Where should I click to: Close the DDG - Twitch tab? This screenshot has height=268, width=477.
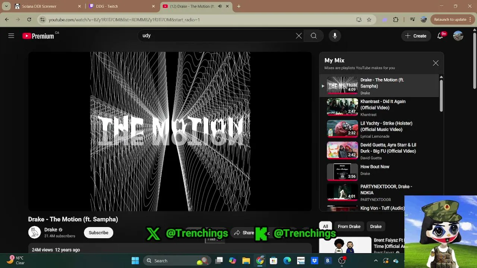pyautogui.click(x=153, y=6)
